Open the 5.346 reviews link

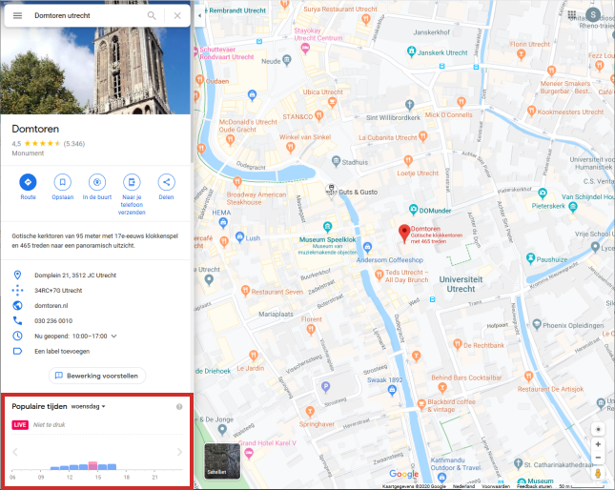tap(74, 143)
